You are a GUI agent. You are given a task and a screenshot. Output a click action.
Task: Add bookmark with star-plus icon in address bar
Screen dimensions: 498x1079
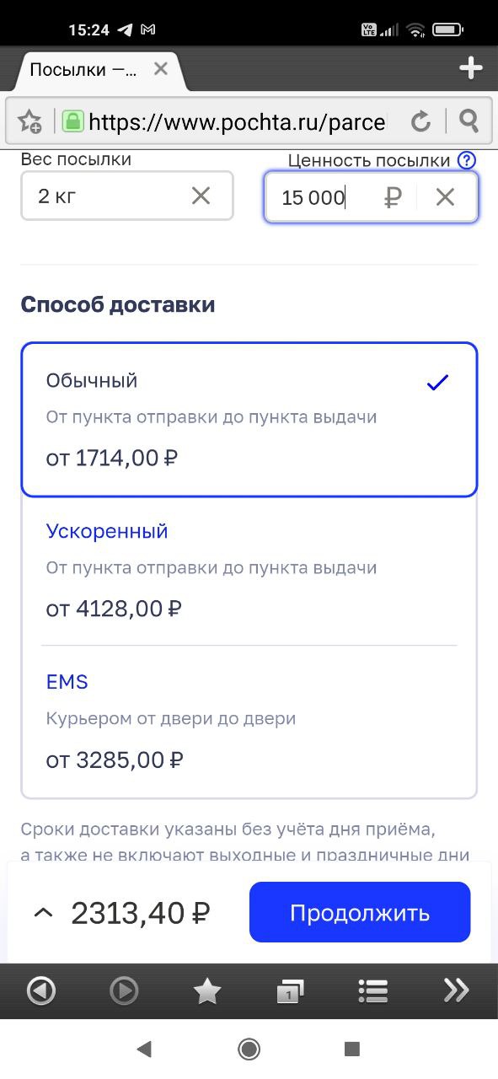click(x=30, y=121)
